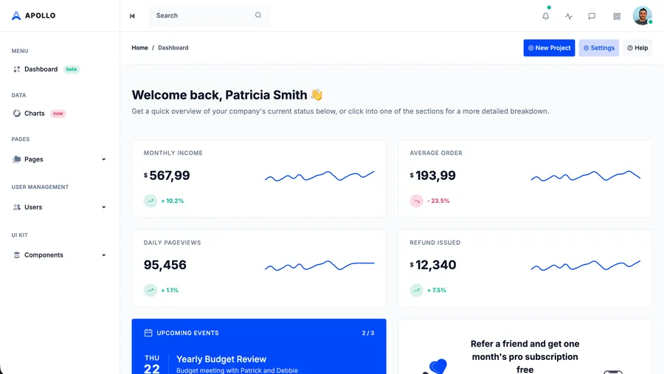The width and height of the screenshot is (664, 374).
Task: Click the search magnifier icon
Action: [258, 15]
